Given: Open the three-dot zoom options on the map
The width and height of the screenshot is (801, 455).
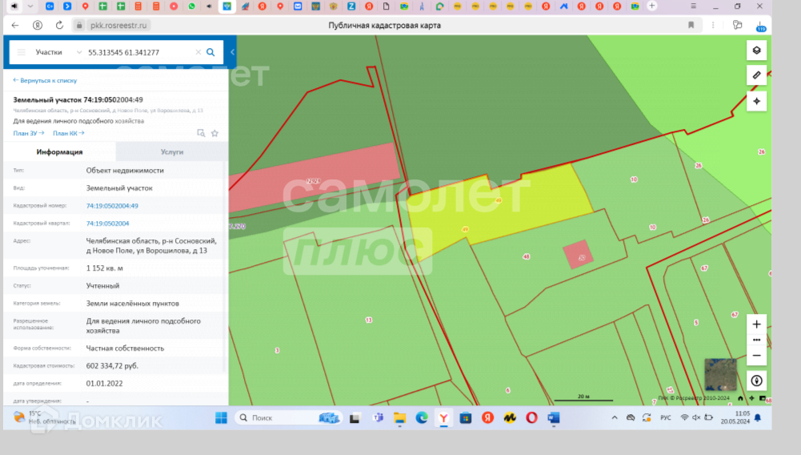Looking at the screenshot, I should tap(756, 340).
